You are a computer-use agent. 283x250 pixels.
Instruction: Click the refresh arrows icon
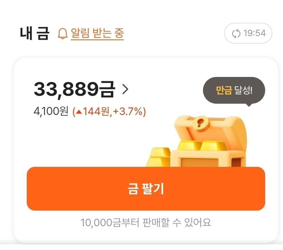[236, 33]
